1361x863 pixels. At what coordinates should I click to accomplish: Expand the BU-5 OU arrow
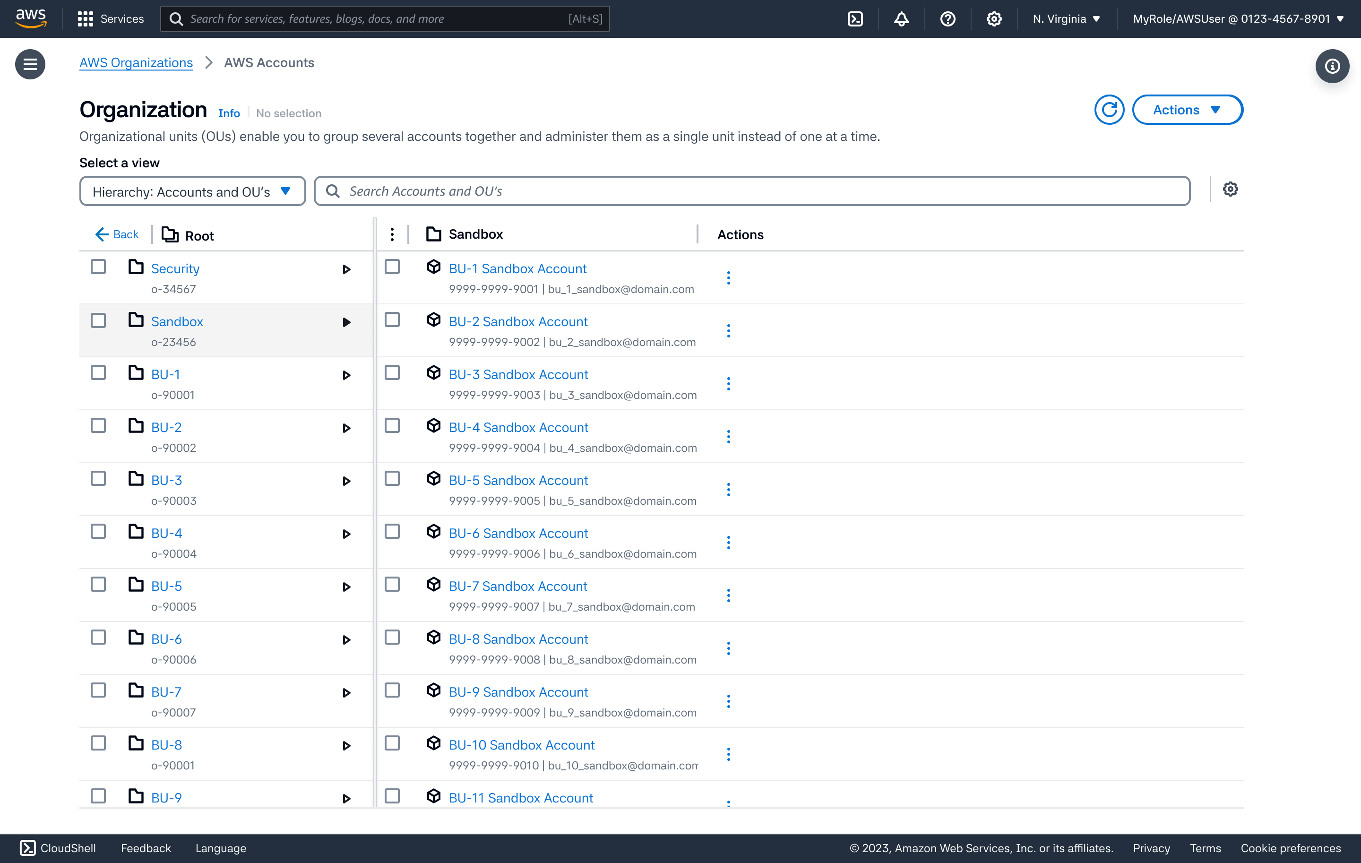tap(346, 587)
